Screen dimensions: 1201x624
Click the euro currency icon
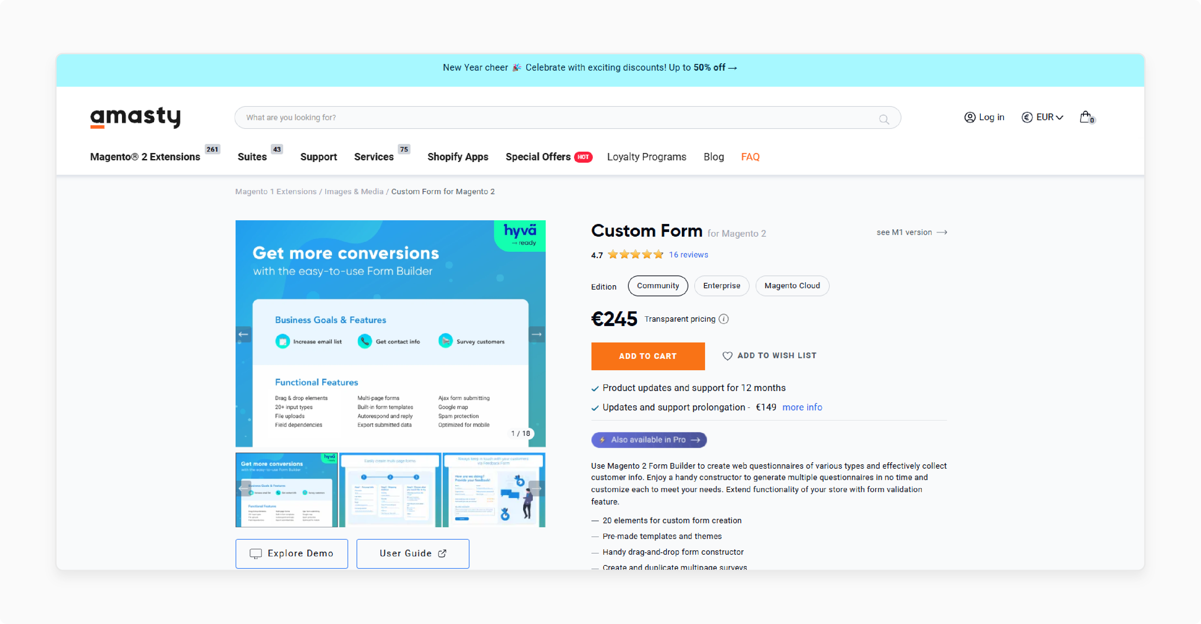[1027, 118]
